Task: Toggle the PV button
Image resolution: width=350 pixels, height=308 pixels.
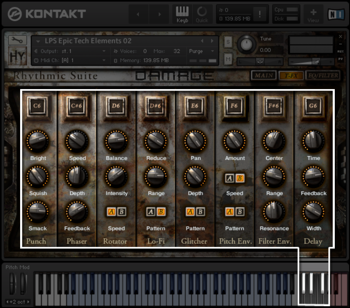Action: (340, 59)
